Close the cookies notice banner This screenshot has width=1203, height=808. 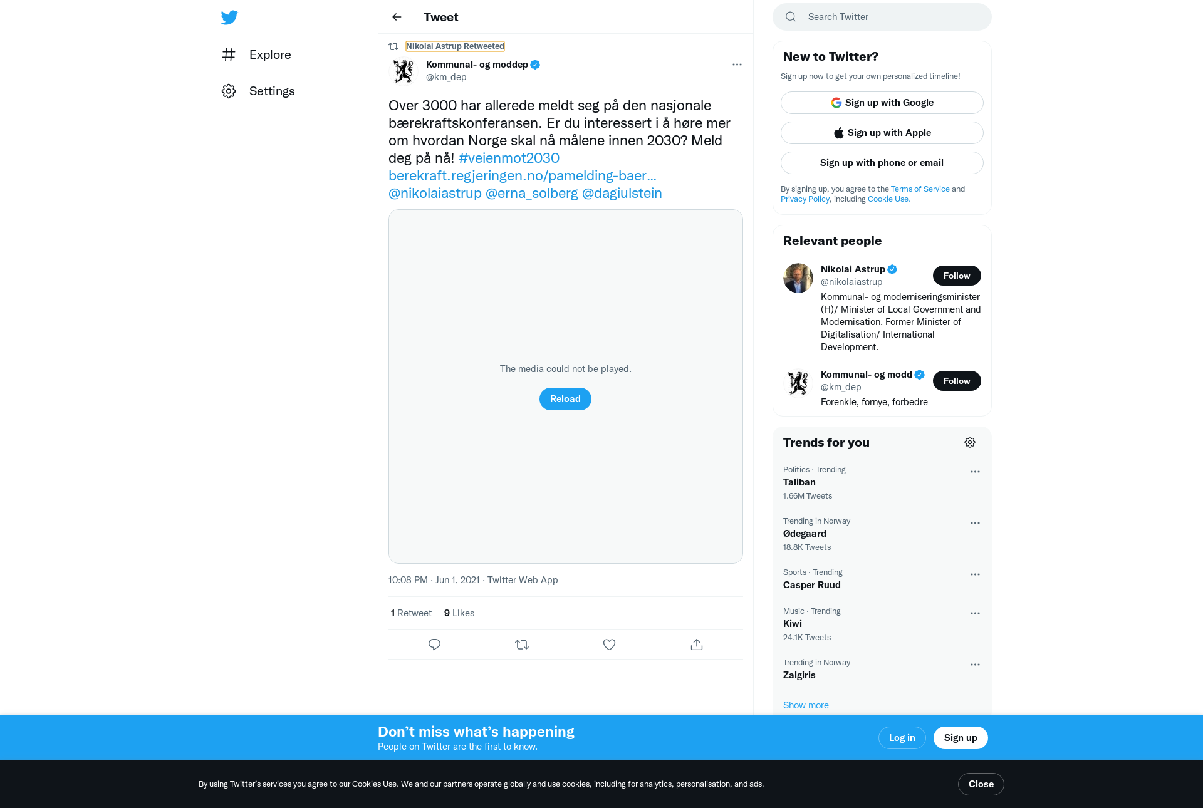click(981, 784)
